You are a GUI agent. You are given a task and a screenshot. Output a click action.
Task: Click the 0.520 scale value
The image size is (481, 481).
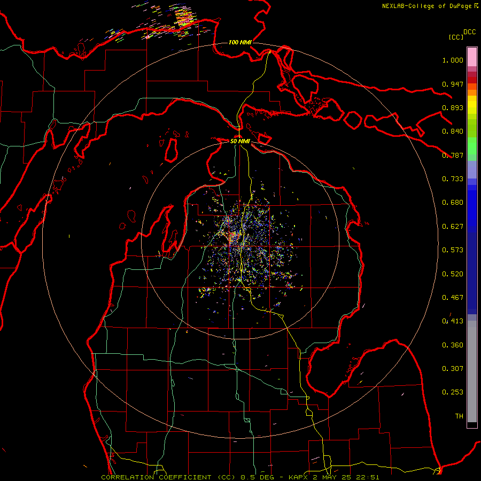453,274
